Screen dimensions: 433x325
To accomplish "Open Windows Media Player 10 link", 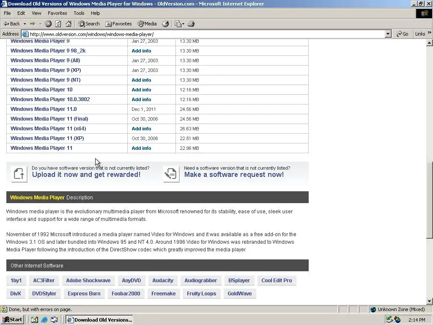I will tap(41, 90).
